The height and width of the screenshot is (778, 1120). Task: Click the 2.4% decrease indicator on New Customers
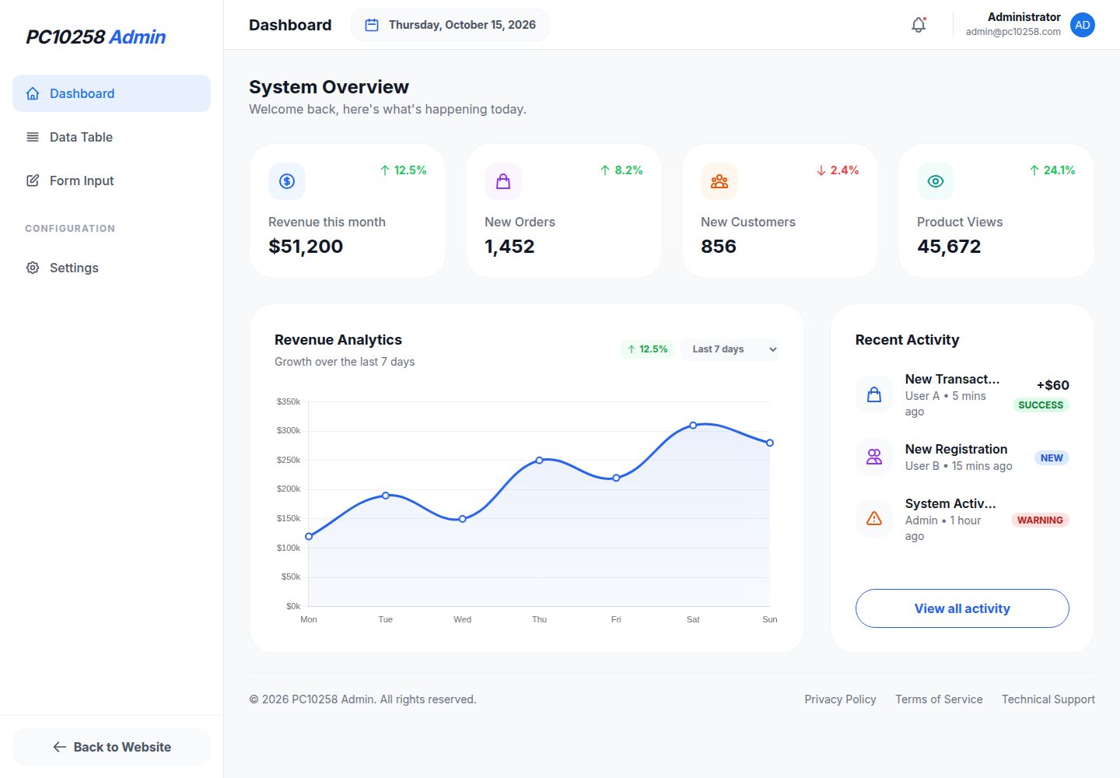838,170
